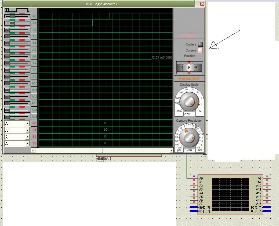This screenshot has height=226, width=279.
Task: Toggle the Capture button
Action: 200,44
